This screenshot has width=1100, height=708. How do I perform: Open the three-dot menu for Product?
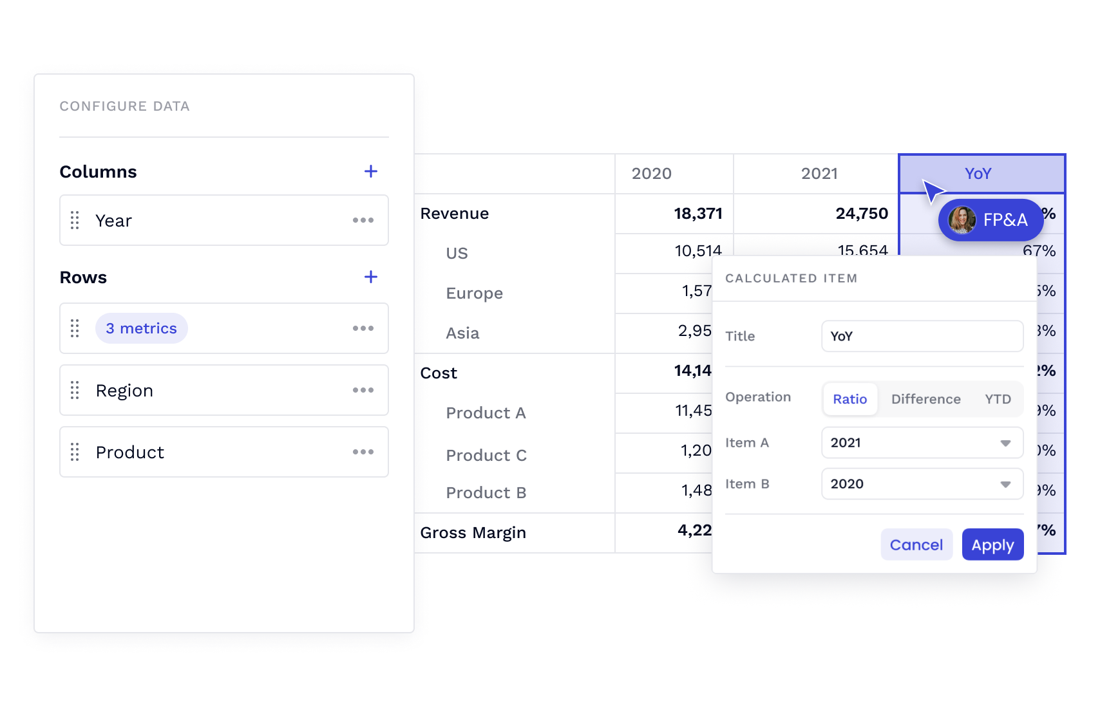[x=363, y=452]
